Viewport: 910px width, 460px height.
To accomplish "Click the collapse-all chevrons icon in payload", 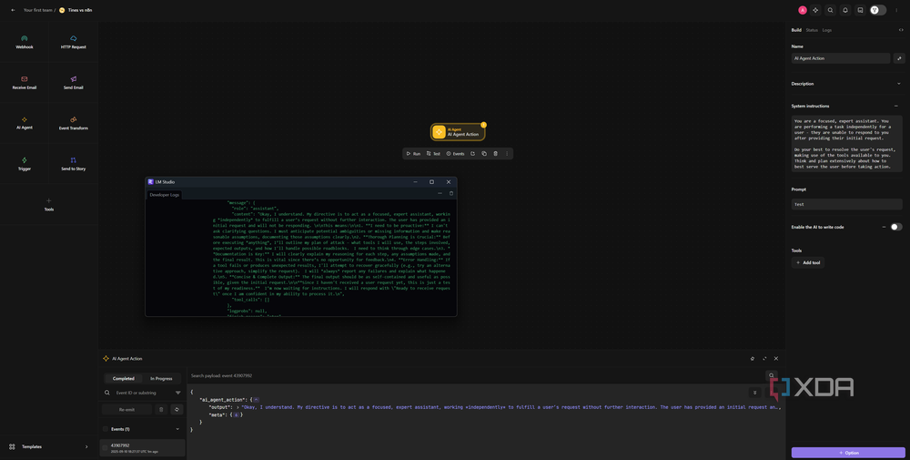I will 754,393.
